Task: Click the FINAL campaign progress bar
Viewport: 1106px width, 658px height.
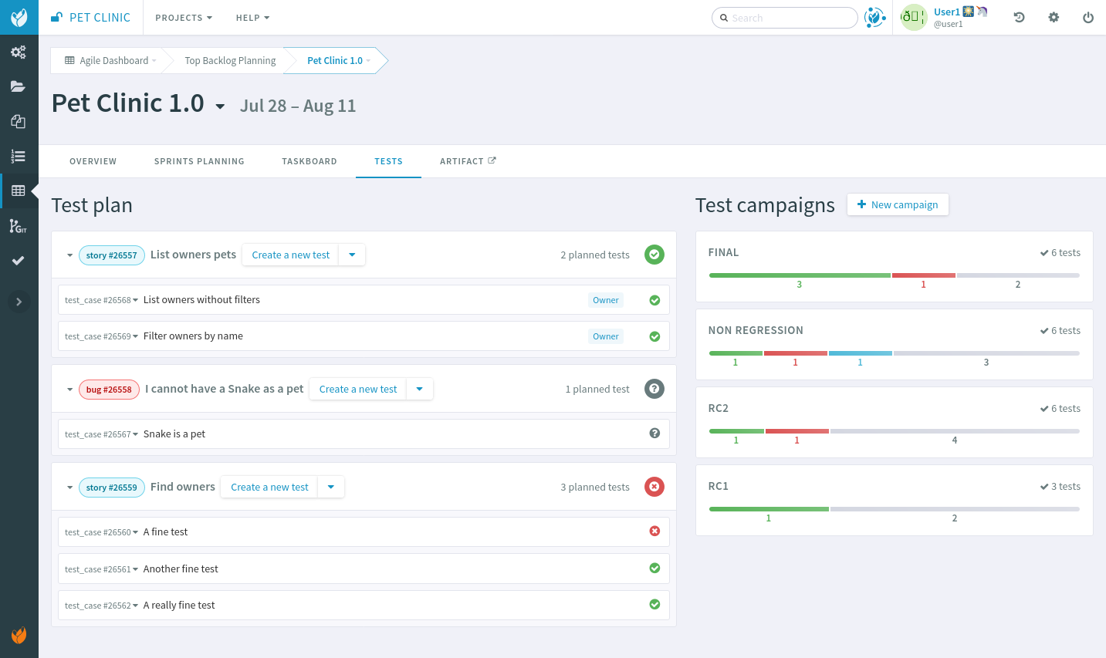Action: 894,275
